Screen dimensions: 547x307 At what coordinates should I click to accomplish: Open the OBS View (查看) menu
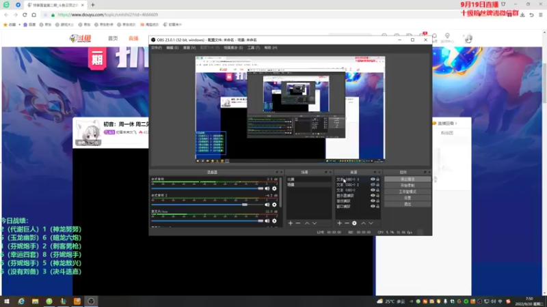click(x=189, y=48)
